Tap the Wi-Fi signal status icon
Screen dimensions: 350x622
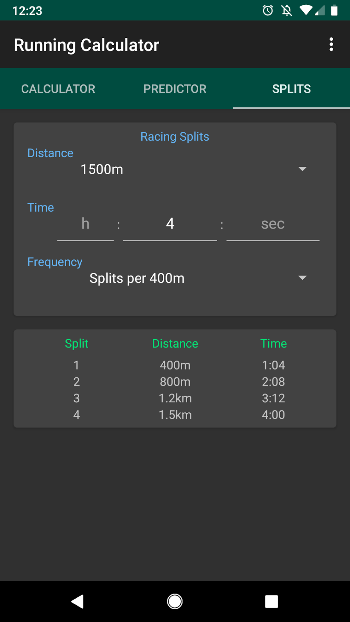tap(305, 10)
